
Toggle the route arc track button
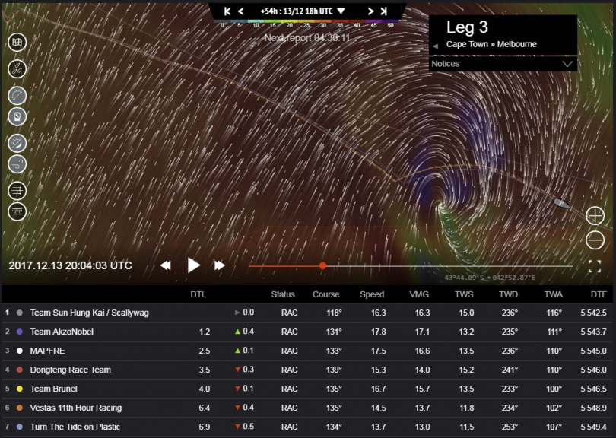17,96
